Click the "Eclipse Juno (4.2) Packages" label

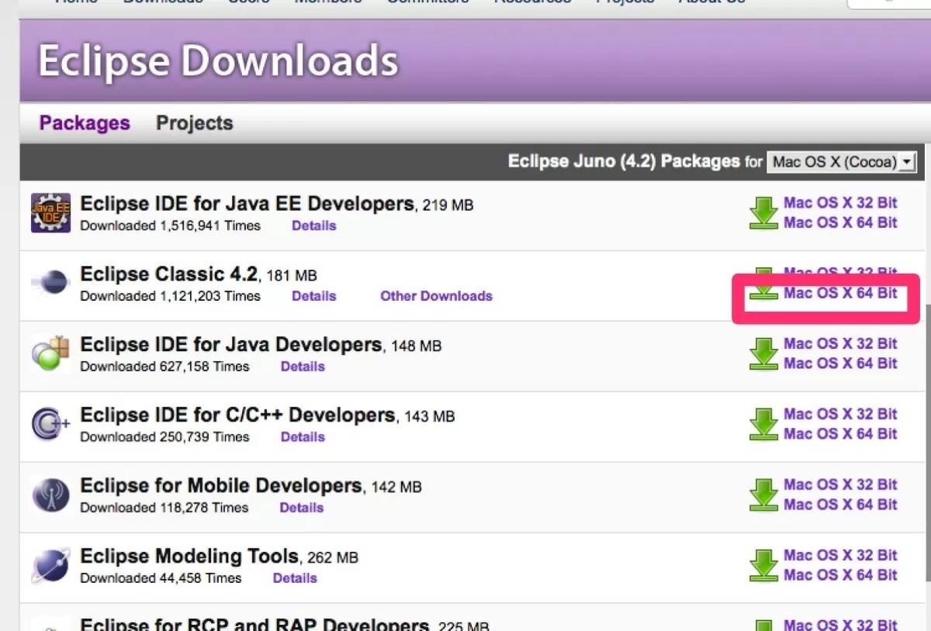click(624, 162)
